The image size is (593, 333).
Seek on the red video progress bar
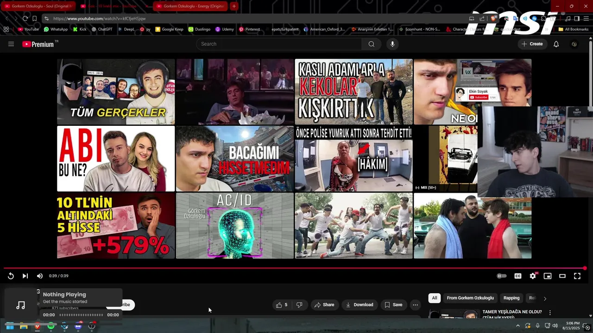[x=295, y=268]
